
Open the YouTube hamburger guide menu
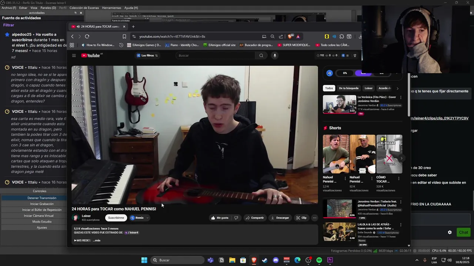(x=74, y=55)
